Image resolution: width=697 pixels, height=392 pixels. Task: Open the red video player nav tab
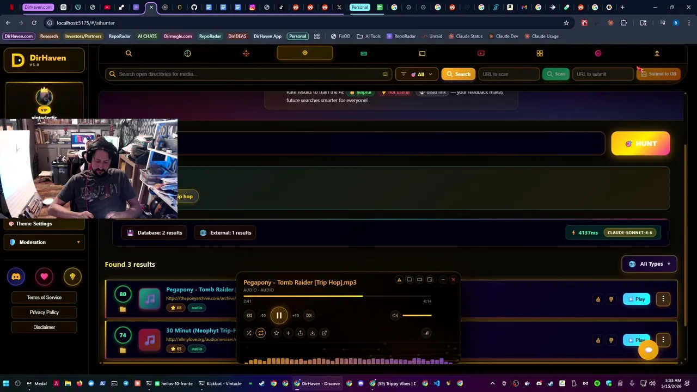coord(481,53)
